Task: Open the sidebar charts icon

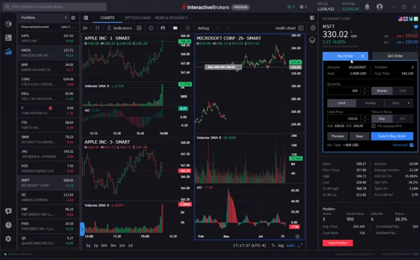Action: [x=8, y=51]
